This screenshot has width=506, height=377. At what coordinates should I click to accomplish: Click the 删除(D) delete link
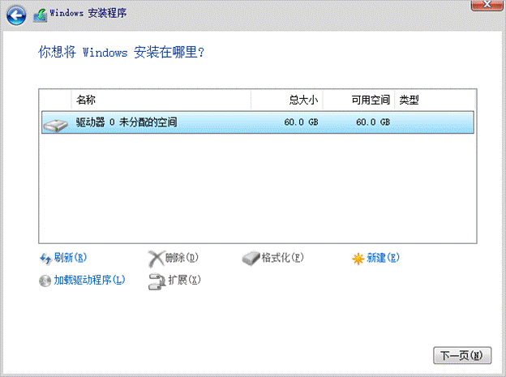pyautogui.click(x=182, y=258)
